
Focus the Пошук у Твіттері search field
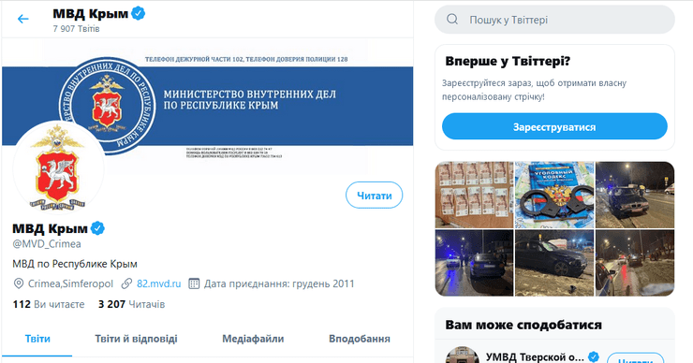pos(554,20)
